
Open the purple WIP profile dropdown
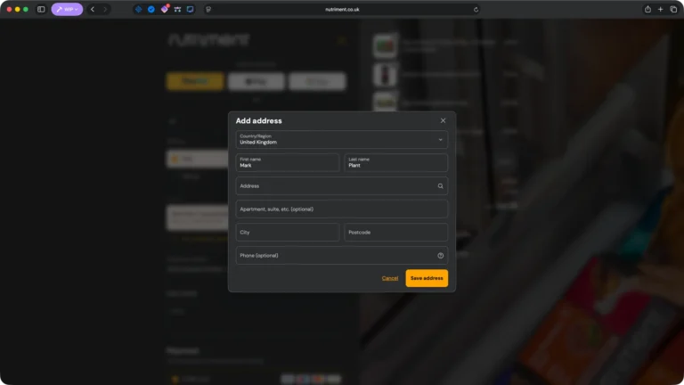coord(67,9)
